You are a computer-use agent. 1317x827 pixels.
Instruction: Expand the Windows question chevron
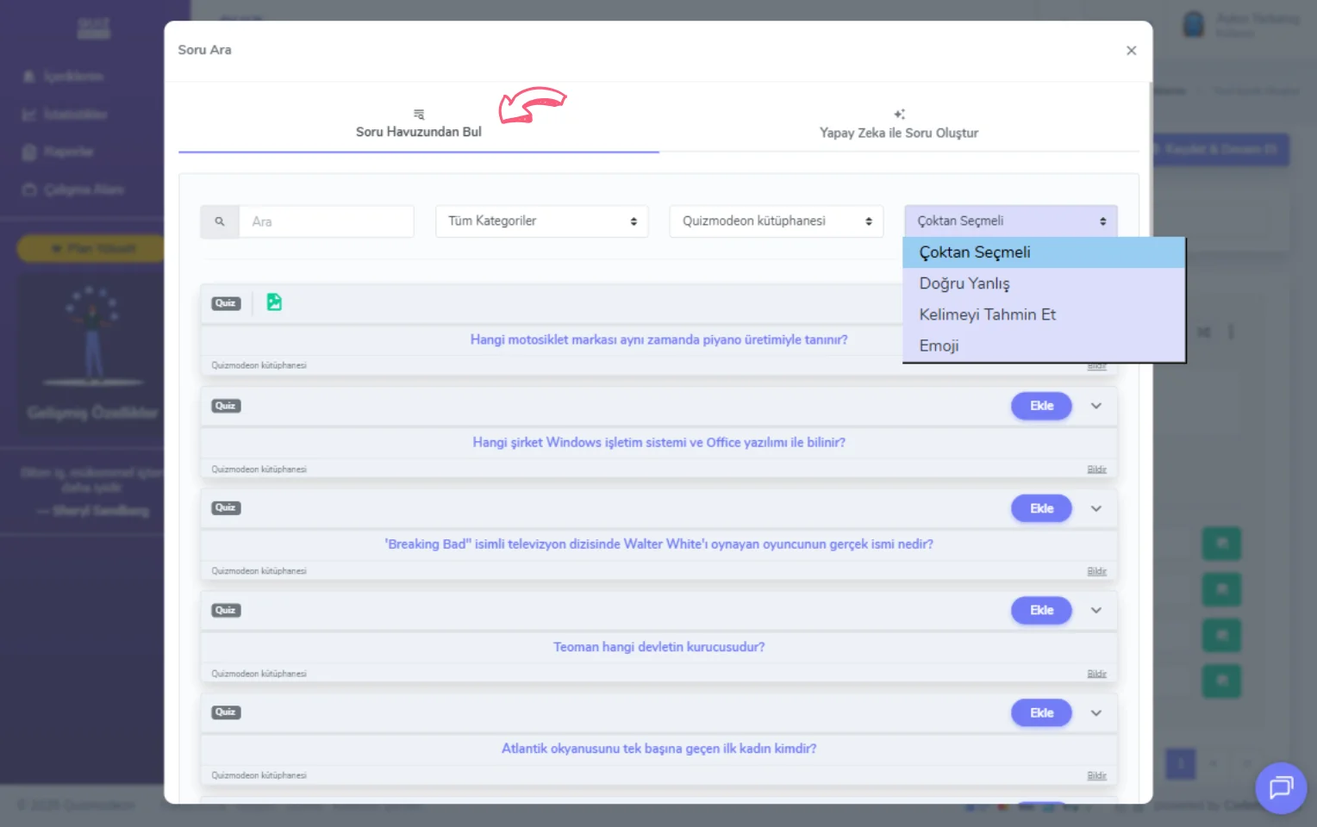click(1095, 406)
